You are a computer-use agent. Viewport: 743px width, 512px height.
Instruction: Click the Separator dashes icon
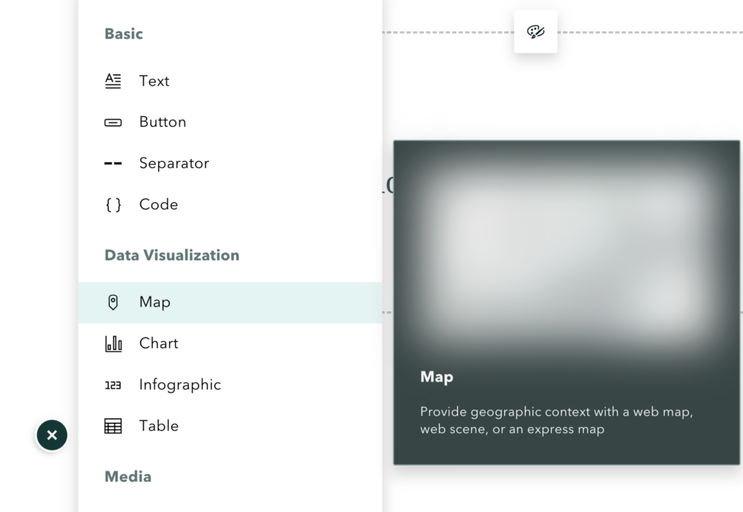pyautogui.click(x=112, y=164)
